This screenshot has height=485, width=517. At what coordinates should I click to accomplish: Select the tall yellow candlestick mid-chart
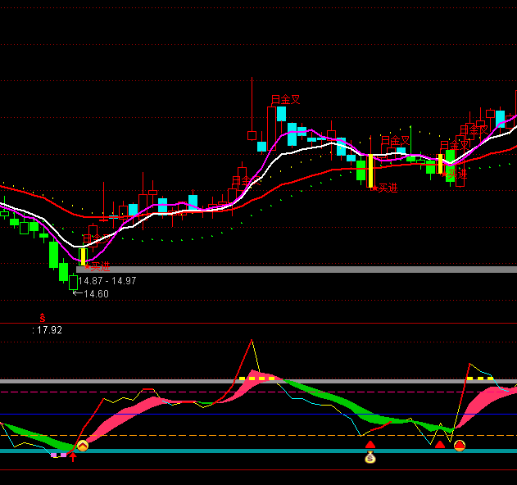point(370,171)
